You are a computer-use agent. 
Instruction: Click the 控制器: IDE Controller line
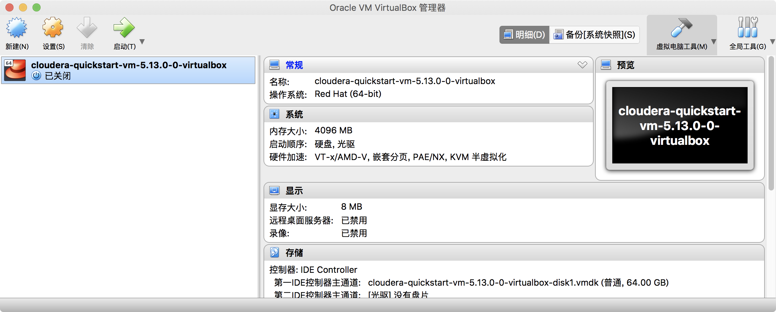(313, 270)
